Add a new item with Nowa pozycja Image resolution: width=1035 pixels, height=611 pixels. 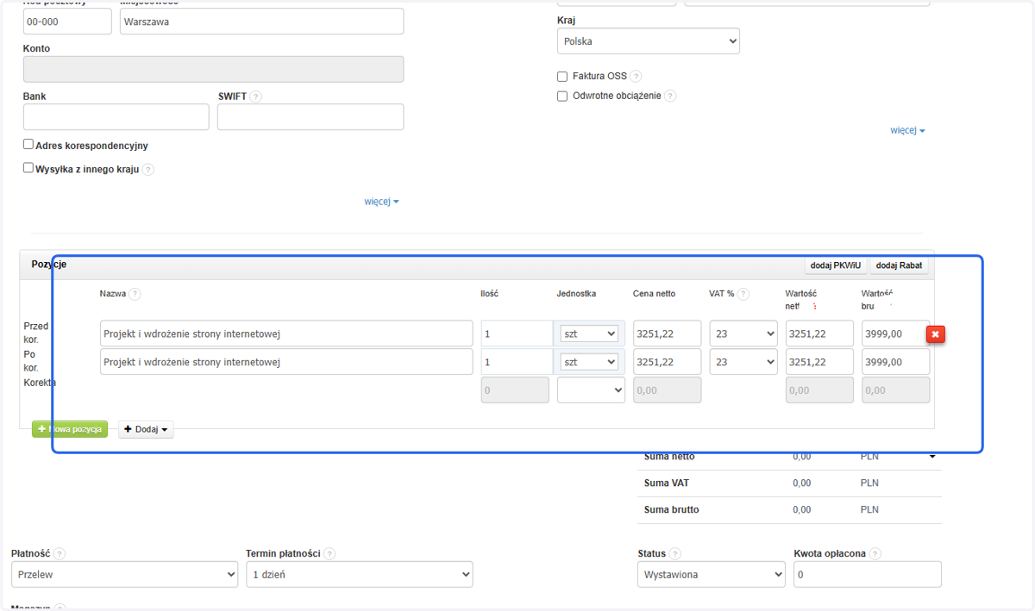coord(70,429)
